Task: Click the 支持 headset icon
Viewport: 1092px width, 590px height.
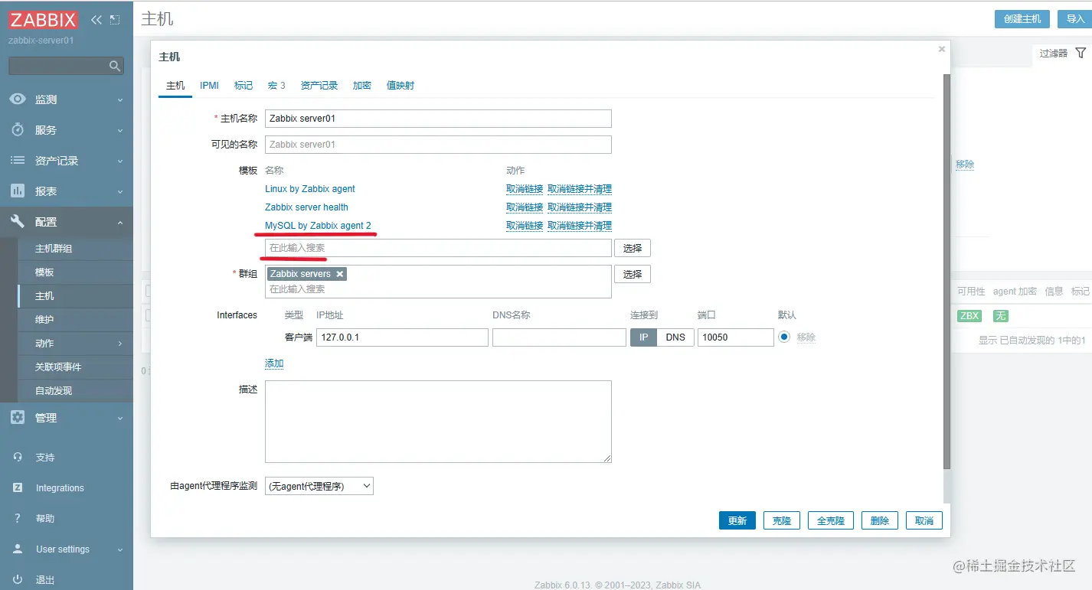Action: [x=18, y=457]
